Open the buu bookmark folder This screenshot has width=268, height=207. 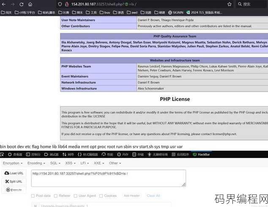(105, 13)
